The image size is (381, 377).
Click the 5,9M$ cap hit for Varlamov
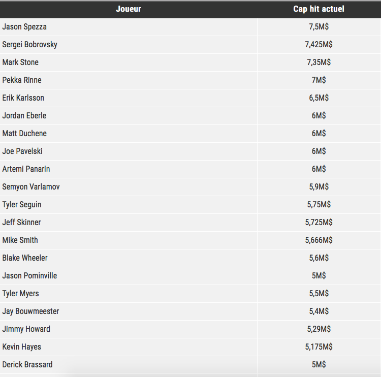319,186
